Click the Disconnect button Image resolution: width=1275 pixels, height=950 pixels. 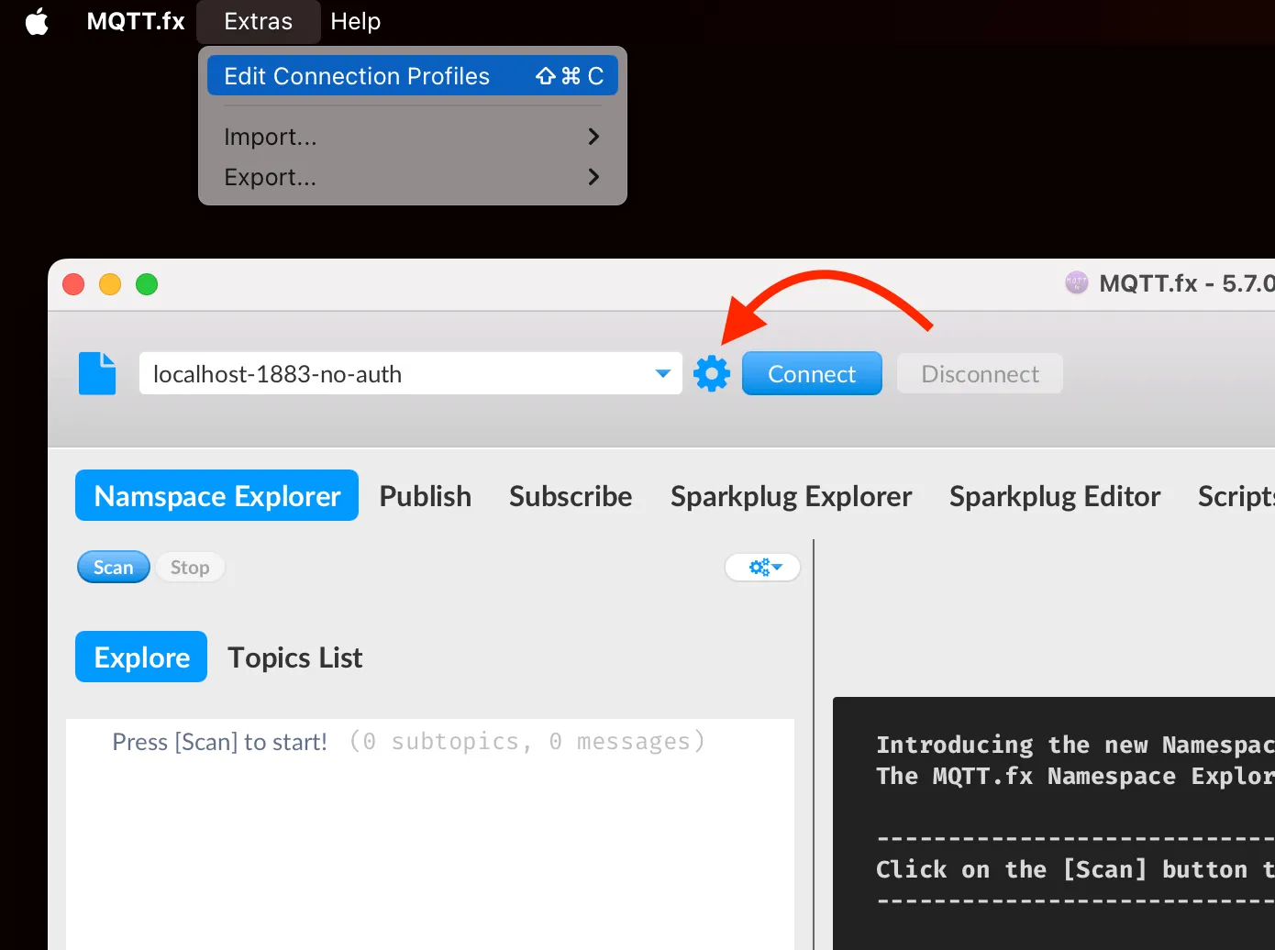click(x=980, y=374)
